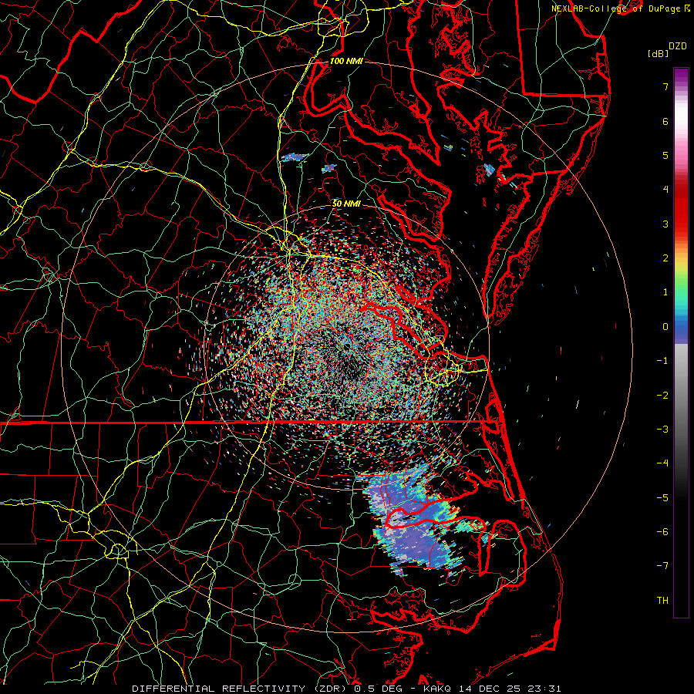Image resolution: width=694 pixels, height=694 pixels.
Task: Click the -5 value on color scale
Action: (x=662, y=498)
